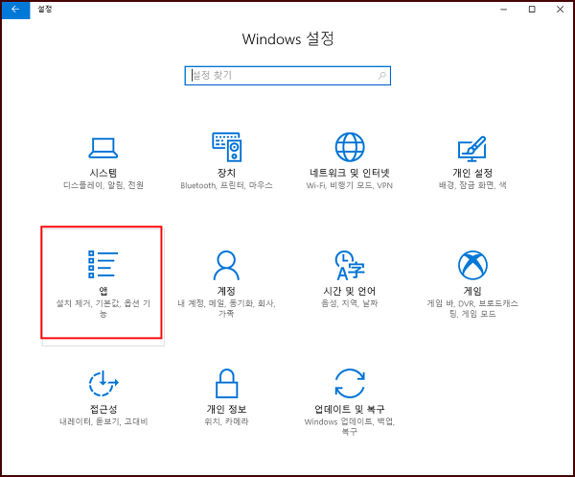Viewport: 575px width, 477px height.
Task: Click the 시스템 label
Action: (x=103, y=173)
